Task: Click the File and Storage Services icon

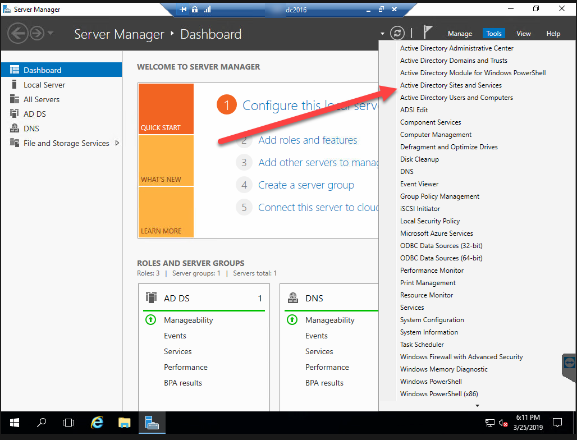Action: 15,143
